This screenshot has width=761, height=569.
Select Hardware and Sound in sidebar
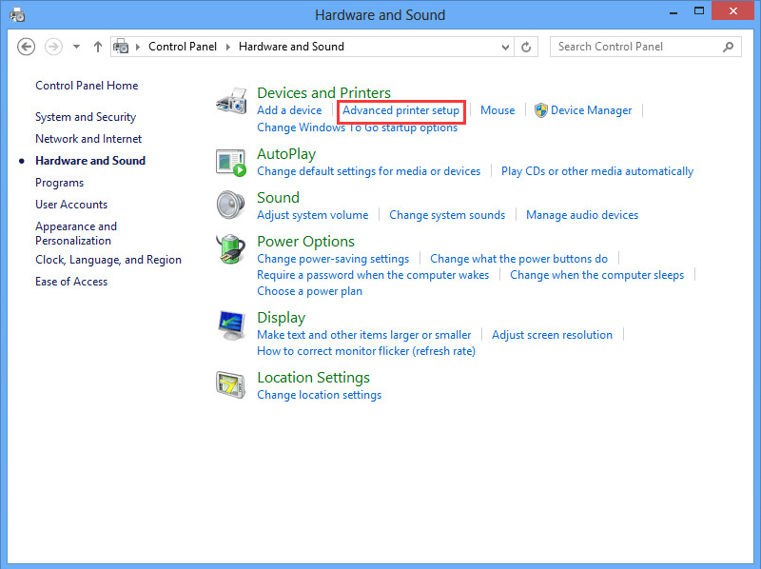click(x=90, y=161)
